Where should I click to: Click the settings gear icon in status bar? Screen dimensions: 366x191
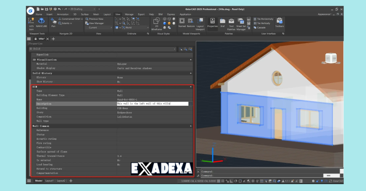click(x=313, y=181)
